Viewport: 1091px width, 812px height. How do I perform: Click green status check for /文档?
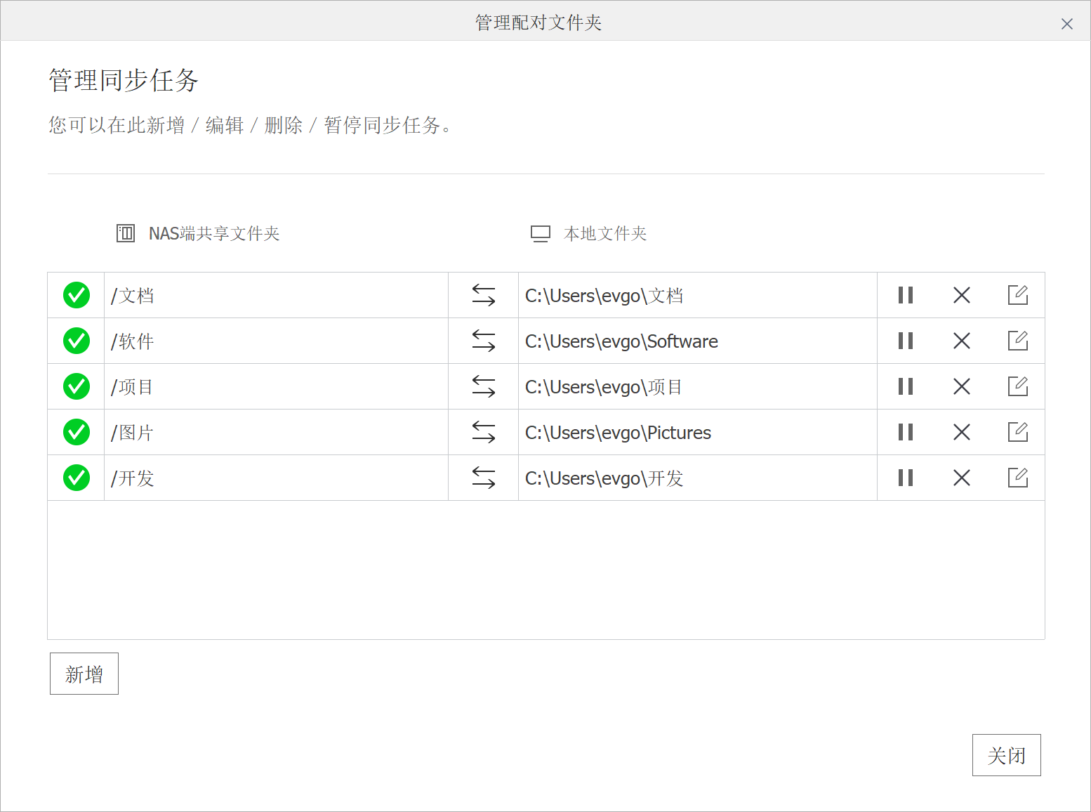(77, 295)
